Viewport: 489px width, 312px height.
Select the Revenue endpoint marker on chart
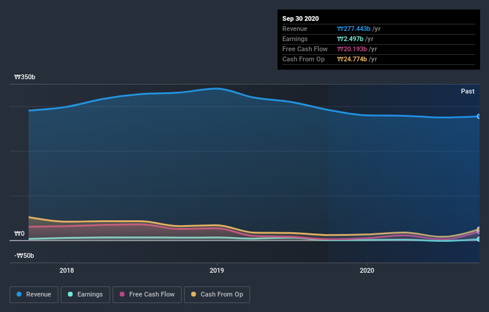tap(479, 116)
